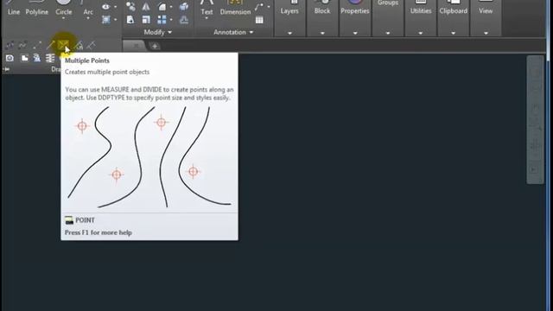Click the Table tool icon
The height and width of the screenshot is (311, 553).
pos(259,20)
